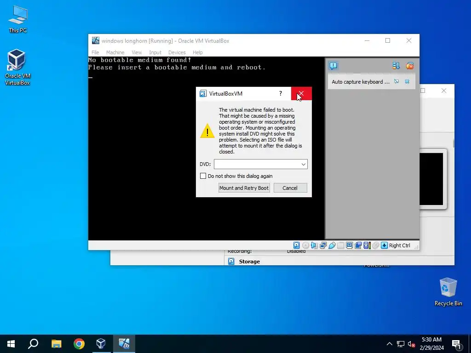Open the DVD combo box dropdown
This screenshot has width=471, height=353.
pos(304,164)
